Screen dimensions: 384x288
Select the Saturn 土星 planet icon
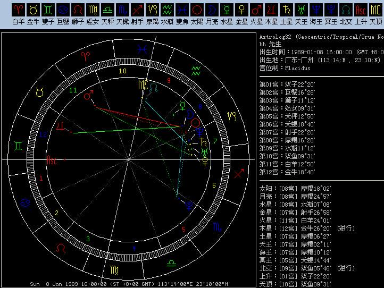[x=286, y=10]
